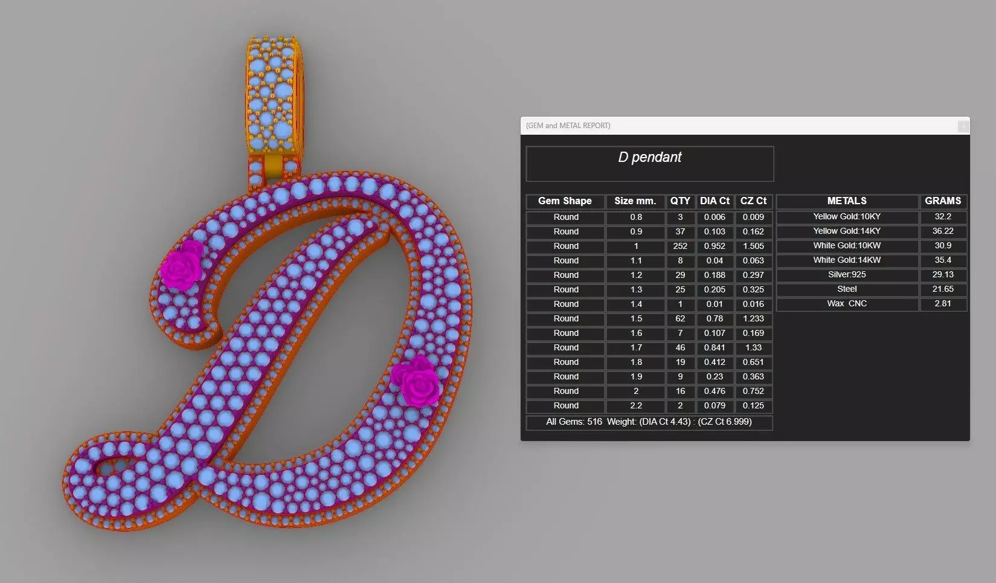
Task: Click the size 1.8 cell
Action: [x=635, y=362]
